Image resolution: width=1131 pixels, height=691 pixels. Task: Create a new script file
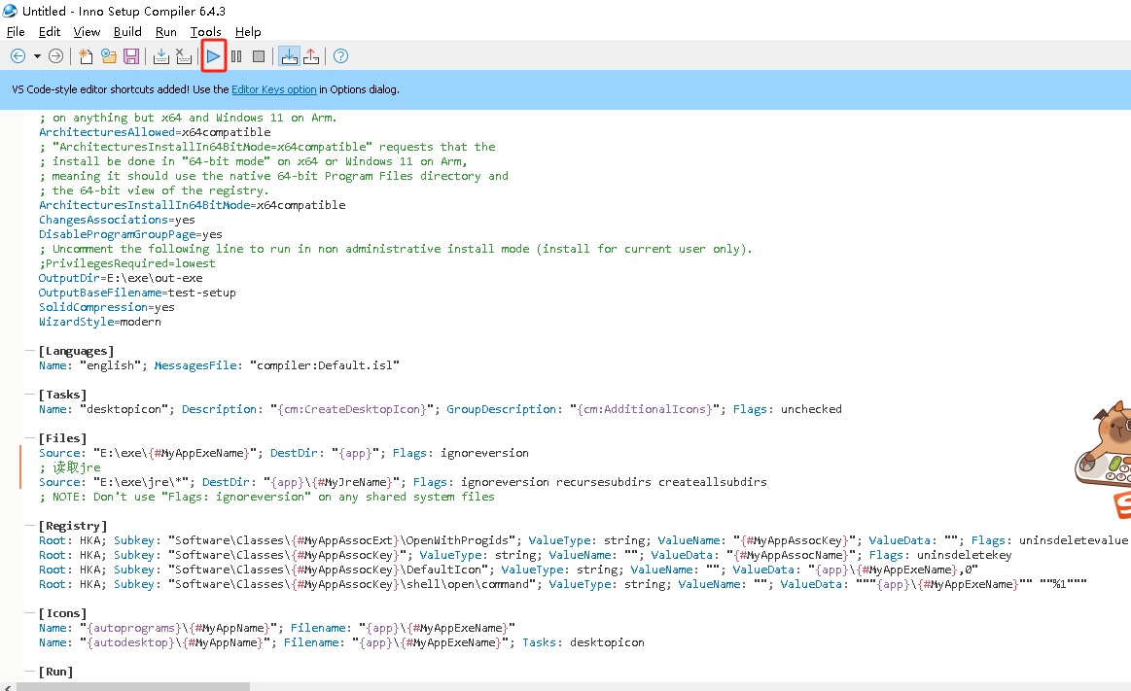(86, 55)
